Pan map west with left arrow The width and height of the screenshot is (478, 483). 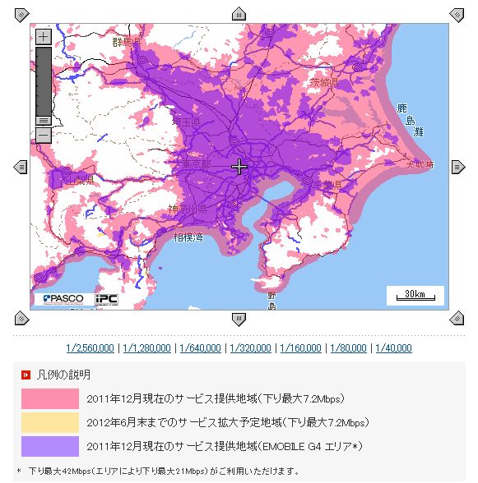click(x=21, y=167)
